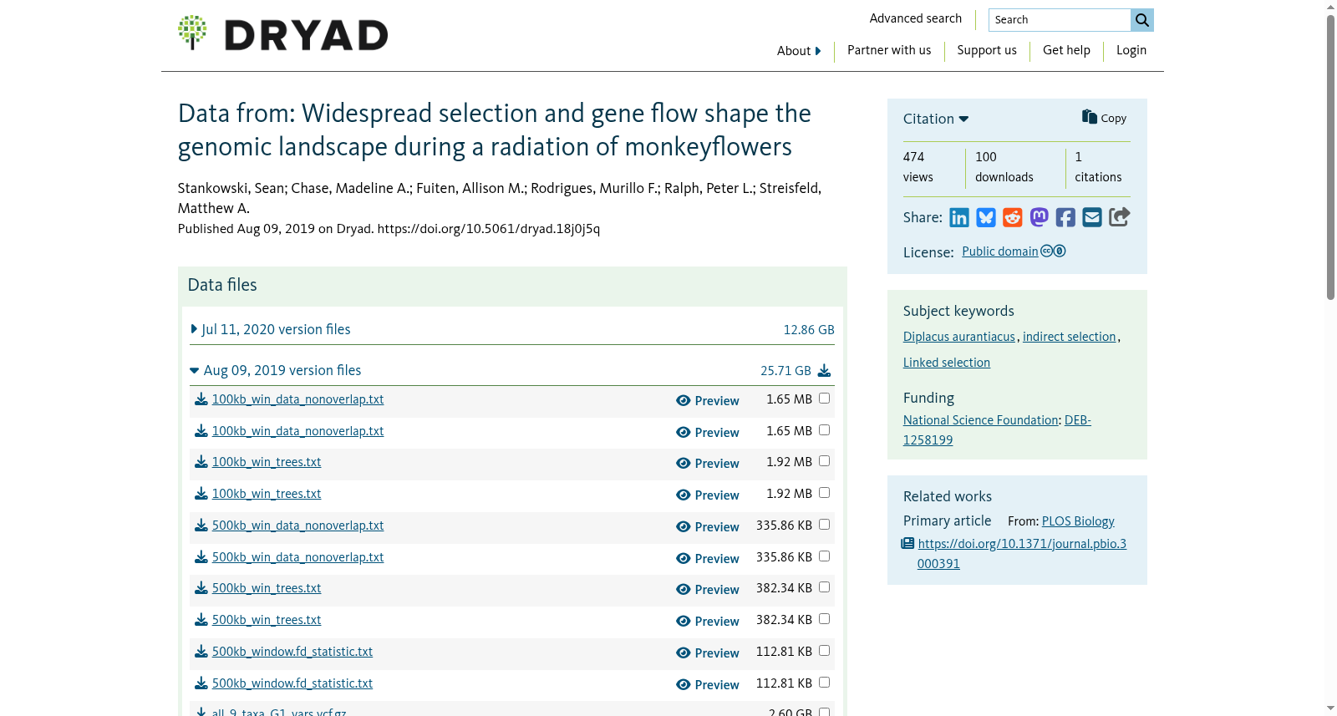Click download icon of first 500kb_window.fd_statistic.txt row
This screenshot has height=716, width=1337.
(x=201, y=652)
